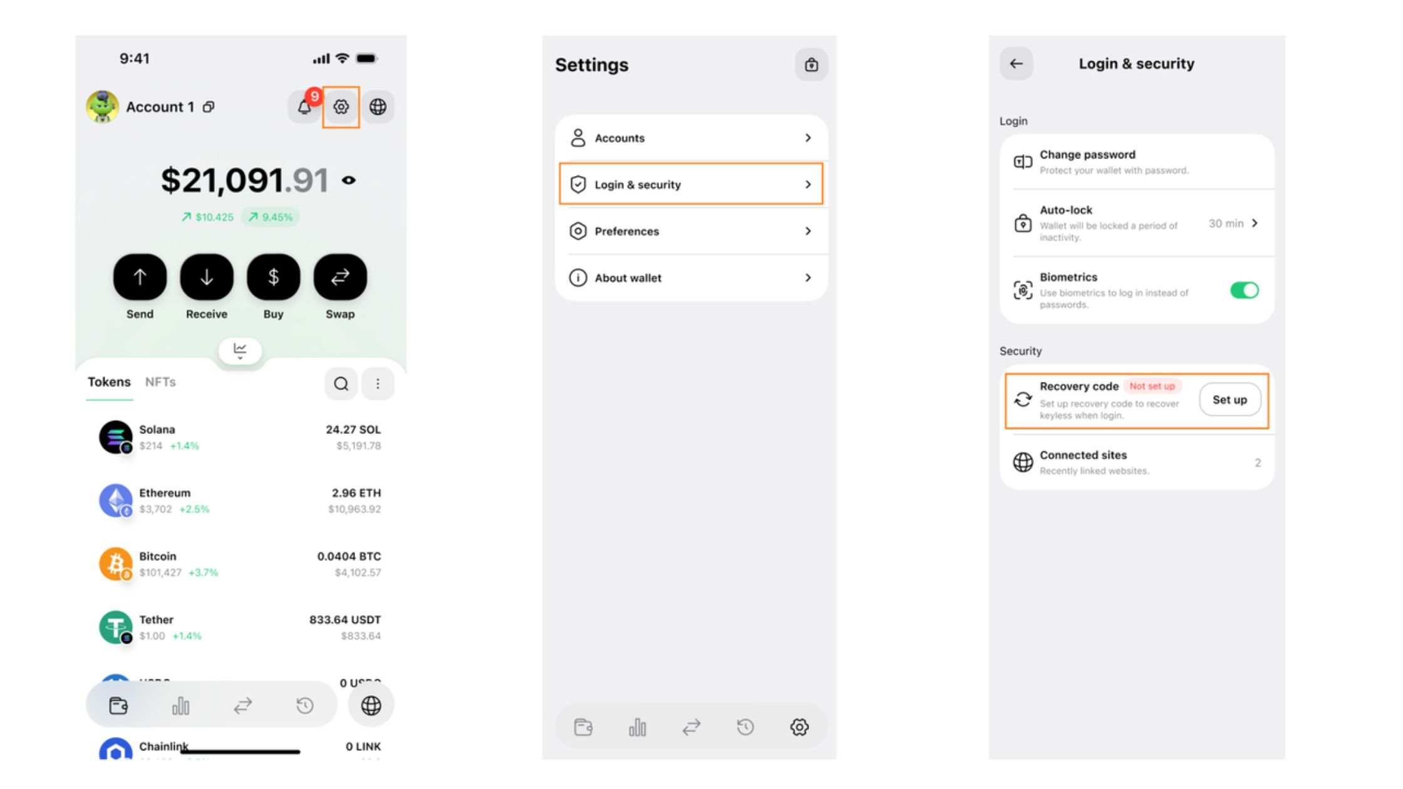Open the About wallet row
The width and height of the screenshot is (1403, 789).
click(x=691, y=278)
